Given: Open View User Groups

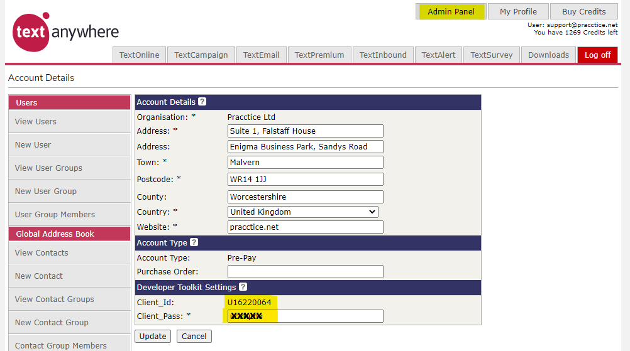Looking at the screenshot, I should coord(70,168).
